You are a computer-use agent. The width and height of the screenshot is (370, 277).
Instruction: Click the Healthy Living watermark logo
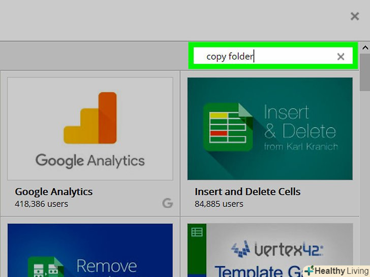click(x=337, y=270)
